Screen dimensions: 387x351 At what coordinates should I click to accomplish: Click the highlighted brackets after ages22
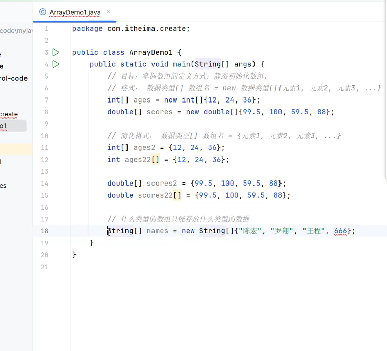pyautogui.click(x=155, y=160)
